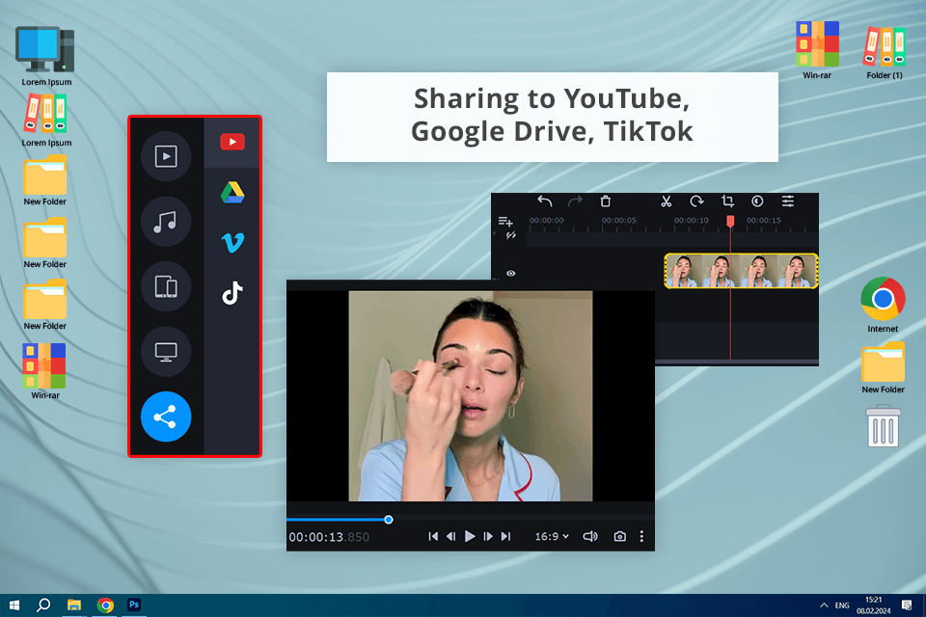The height and width of the screenshot is (617, 926).
Task: Open the video export tab icon
Action: pyautogui.click(x=166, y=156)
